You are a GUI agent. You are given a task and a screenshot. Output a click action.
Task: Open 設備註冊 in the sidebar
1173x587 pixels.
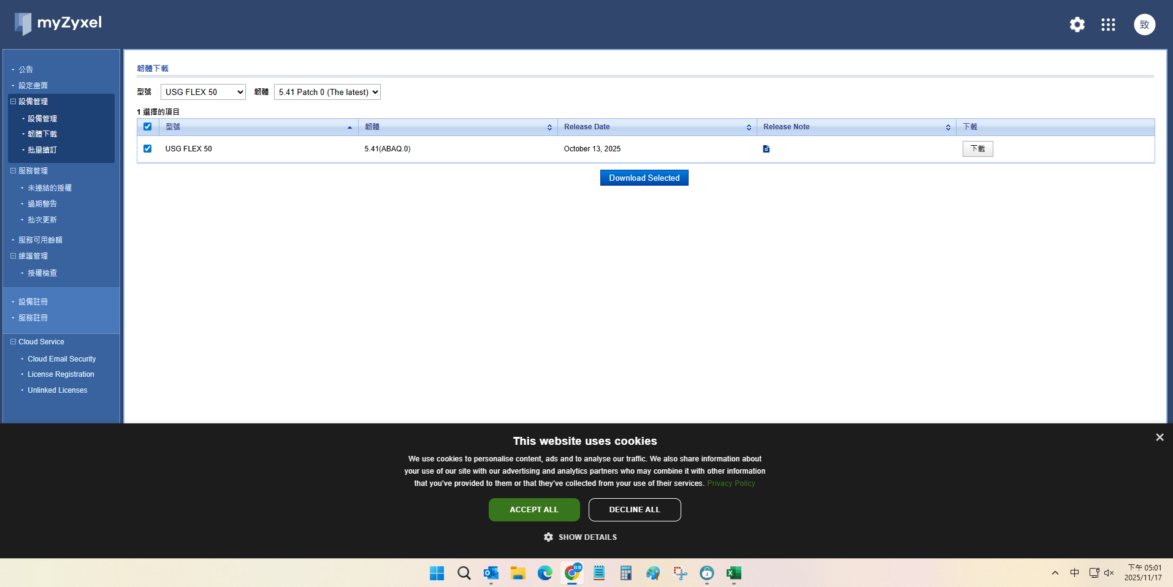tap(33, 302)
